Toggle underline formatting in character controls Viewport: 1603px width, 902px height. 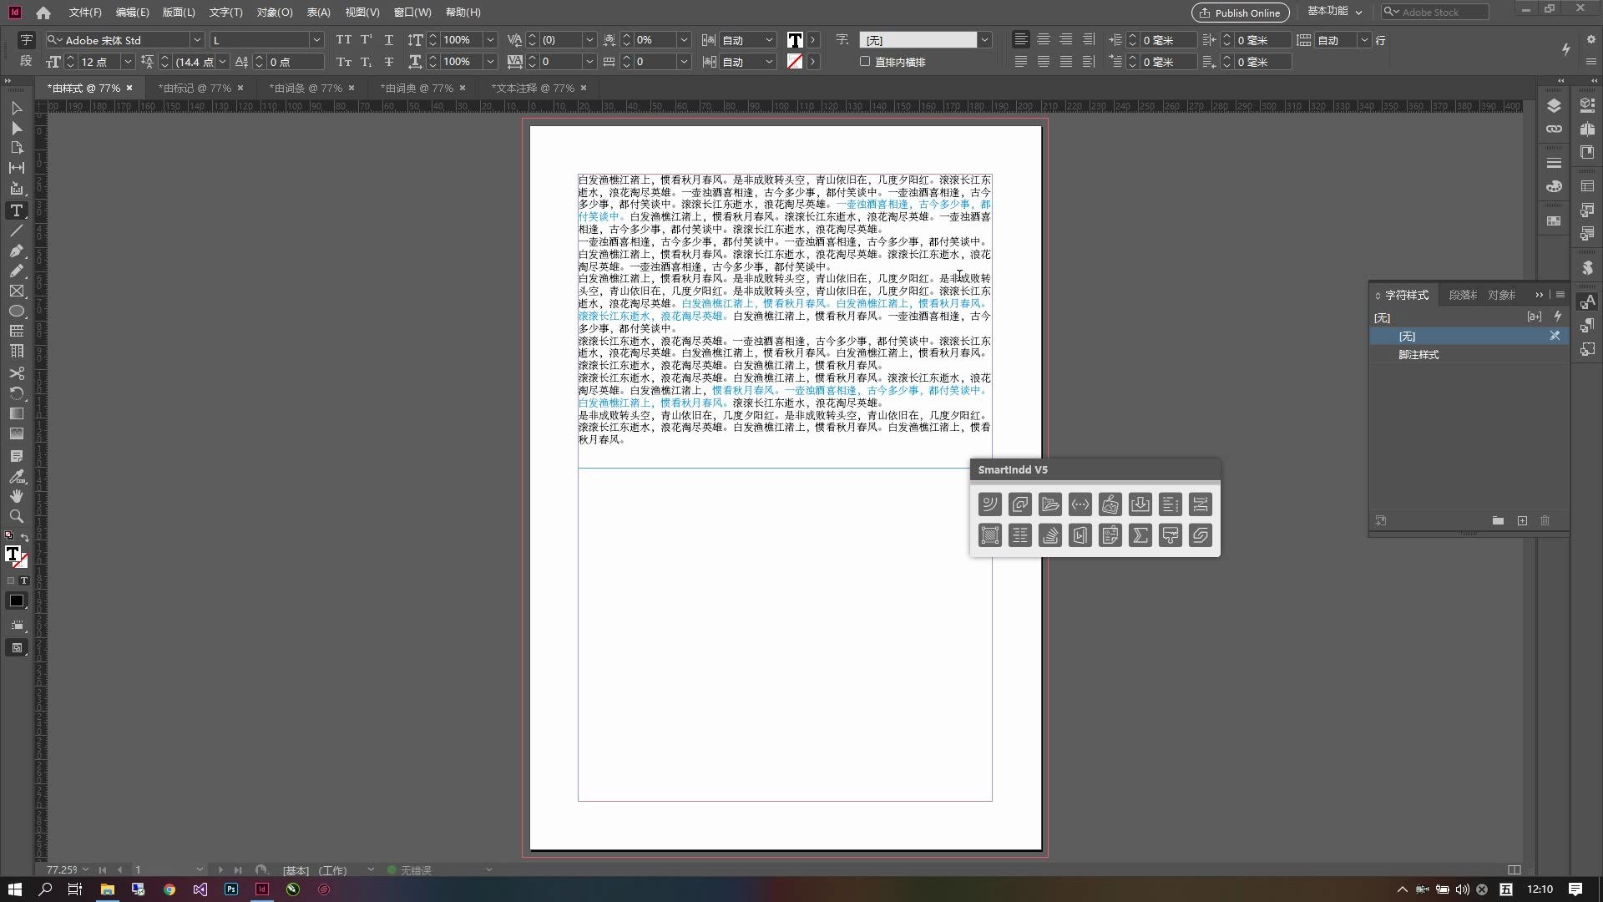[x=389, y=39]
